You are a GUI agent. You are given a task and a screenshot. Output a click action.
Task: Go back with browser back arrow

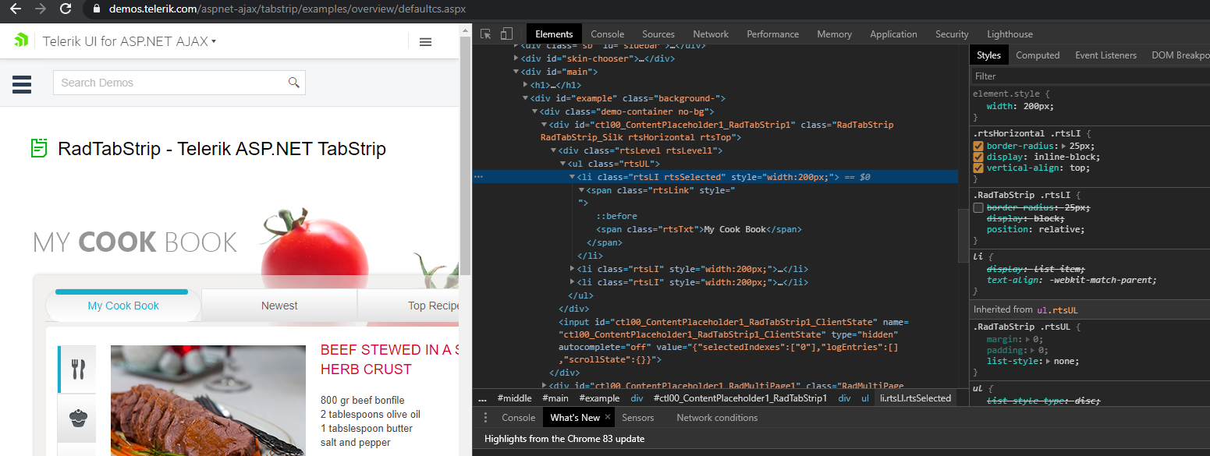point(15,9)
